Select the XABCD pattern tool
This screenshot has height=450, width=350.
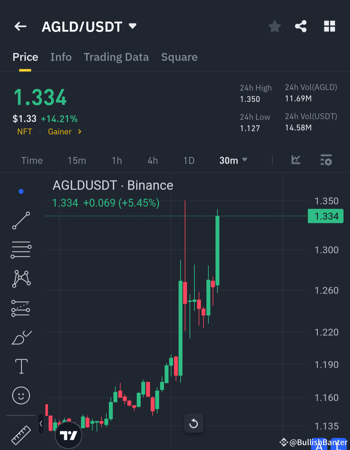coord(21,278)
